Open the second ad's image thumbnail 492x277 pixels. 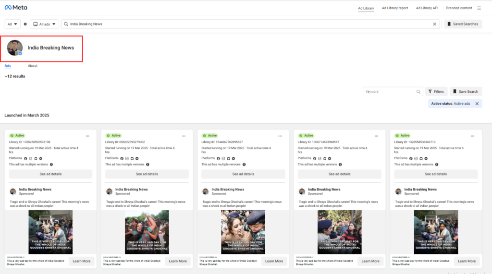[147, 232]
